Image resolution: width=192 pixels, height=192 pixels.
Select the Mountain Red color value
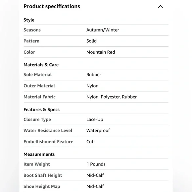pos(101,52)
